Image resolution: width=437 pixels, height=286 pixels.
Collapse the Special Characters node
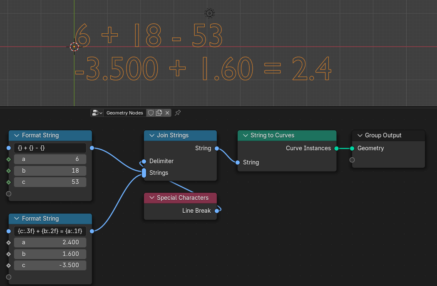(x=151, y=198)
